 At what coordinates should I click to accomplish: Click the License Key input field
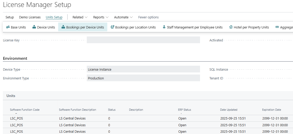click(143, 40)
